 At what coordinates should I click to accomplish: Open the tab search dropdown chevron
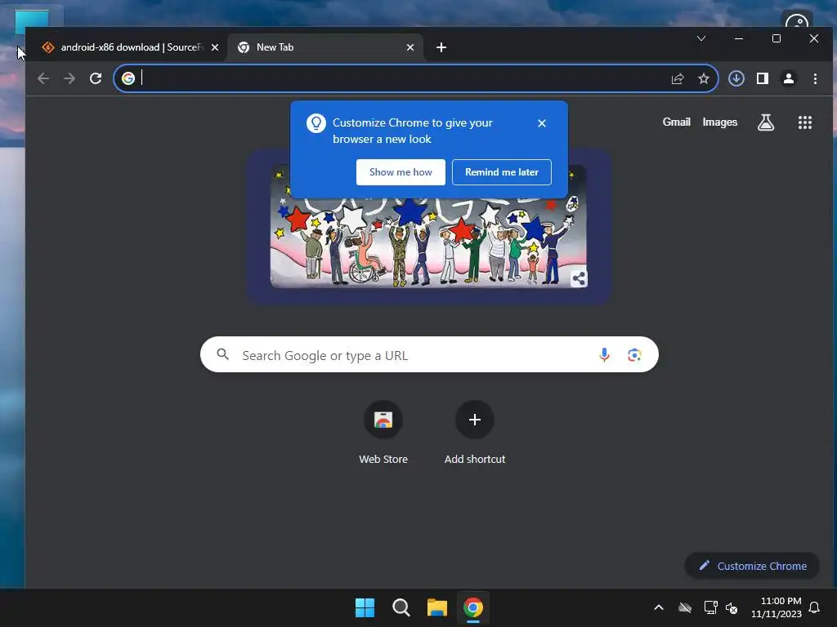701,38
